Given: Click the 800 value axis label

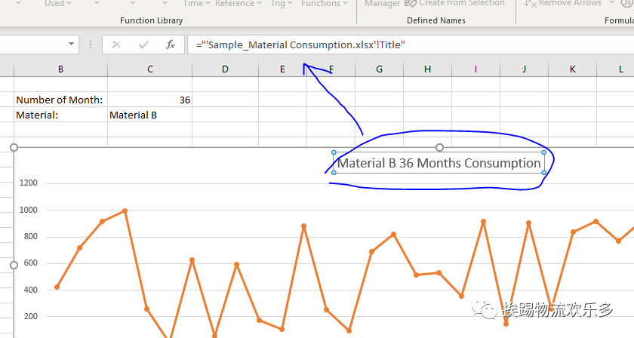Looking at the screenshot, I should [31, 236].
